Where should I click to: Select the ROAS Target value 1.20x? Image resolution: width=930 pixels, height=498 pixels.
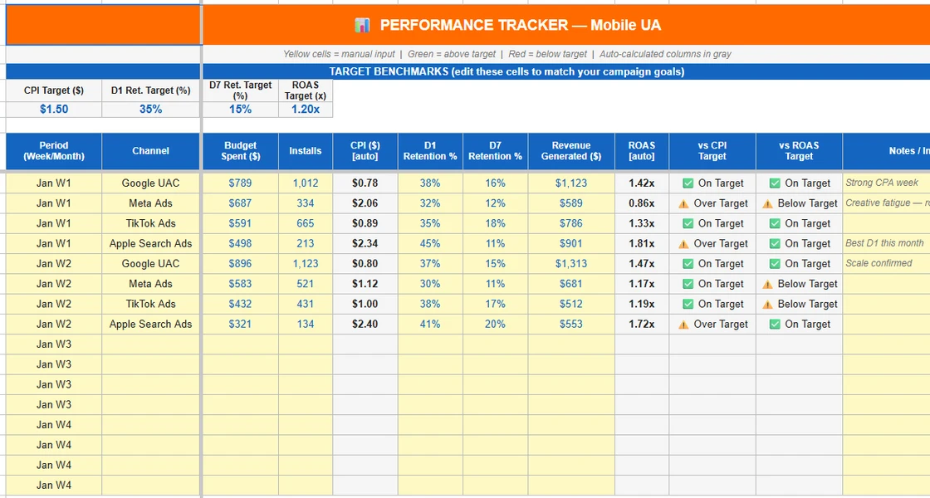tap(306, 109)
